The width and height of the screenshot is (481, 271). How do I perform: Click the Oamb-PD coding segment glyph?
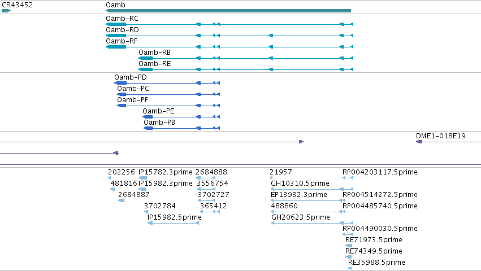coord(120,83)
